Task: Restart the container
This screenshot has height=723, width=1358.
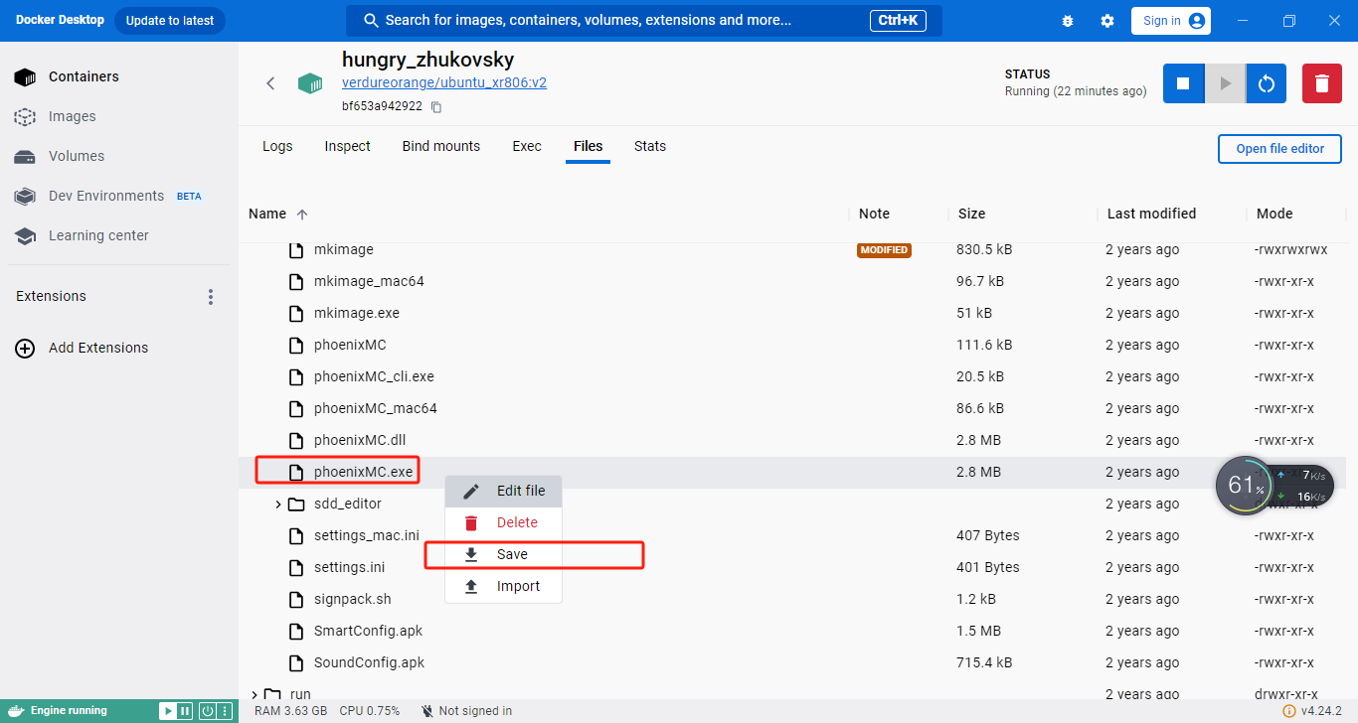Action: pyautogui.click(x=1267, y=83)
